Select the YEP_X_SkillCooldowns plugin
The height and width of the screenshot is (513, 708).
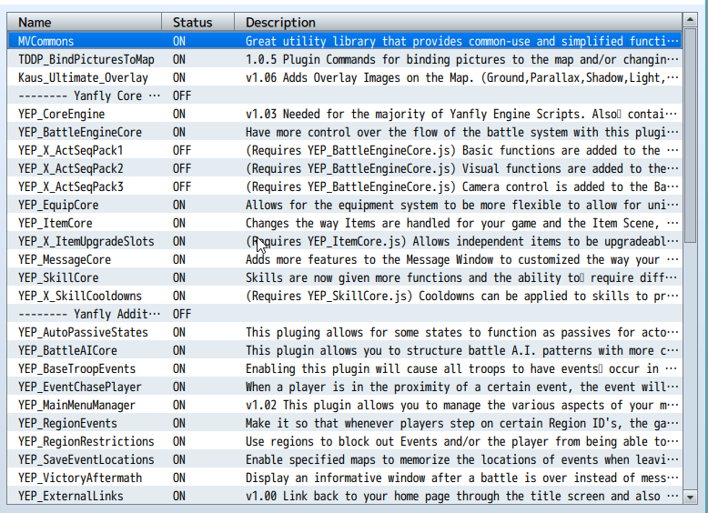pyautogui.click(x=345, y=296)
